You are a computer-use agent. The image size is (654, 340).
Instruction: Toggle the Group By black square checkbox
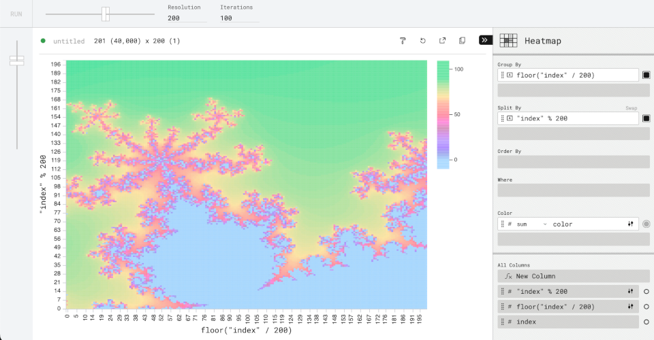click(646, 75)
